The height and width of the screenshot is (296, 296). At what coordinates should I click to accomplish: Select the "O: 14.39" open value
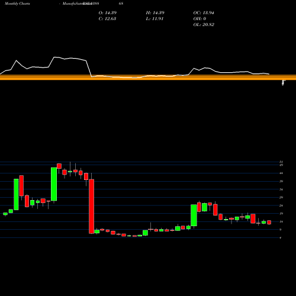click(x=108, y=13)
